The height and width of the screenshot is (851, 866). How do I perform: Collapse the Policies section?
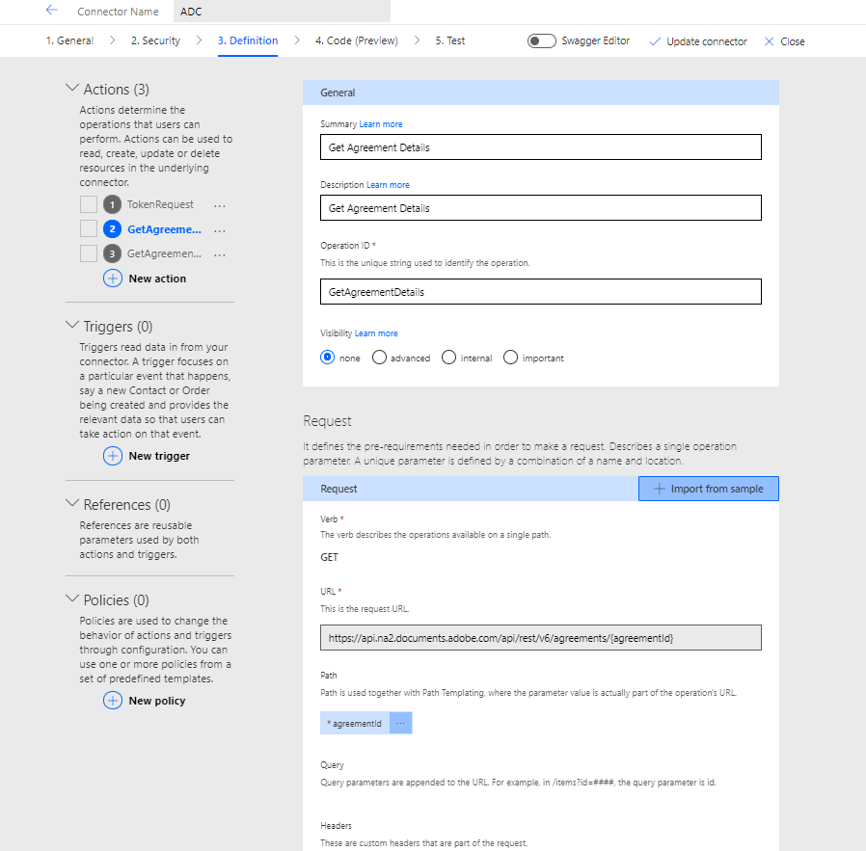click(72, 597)
